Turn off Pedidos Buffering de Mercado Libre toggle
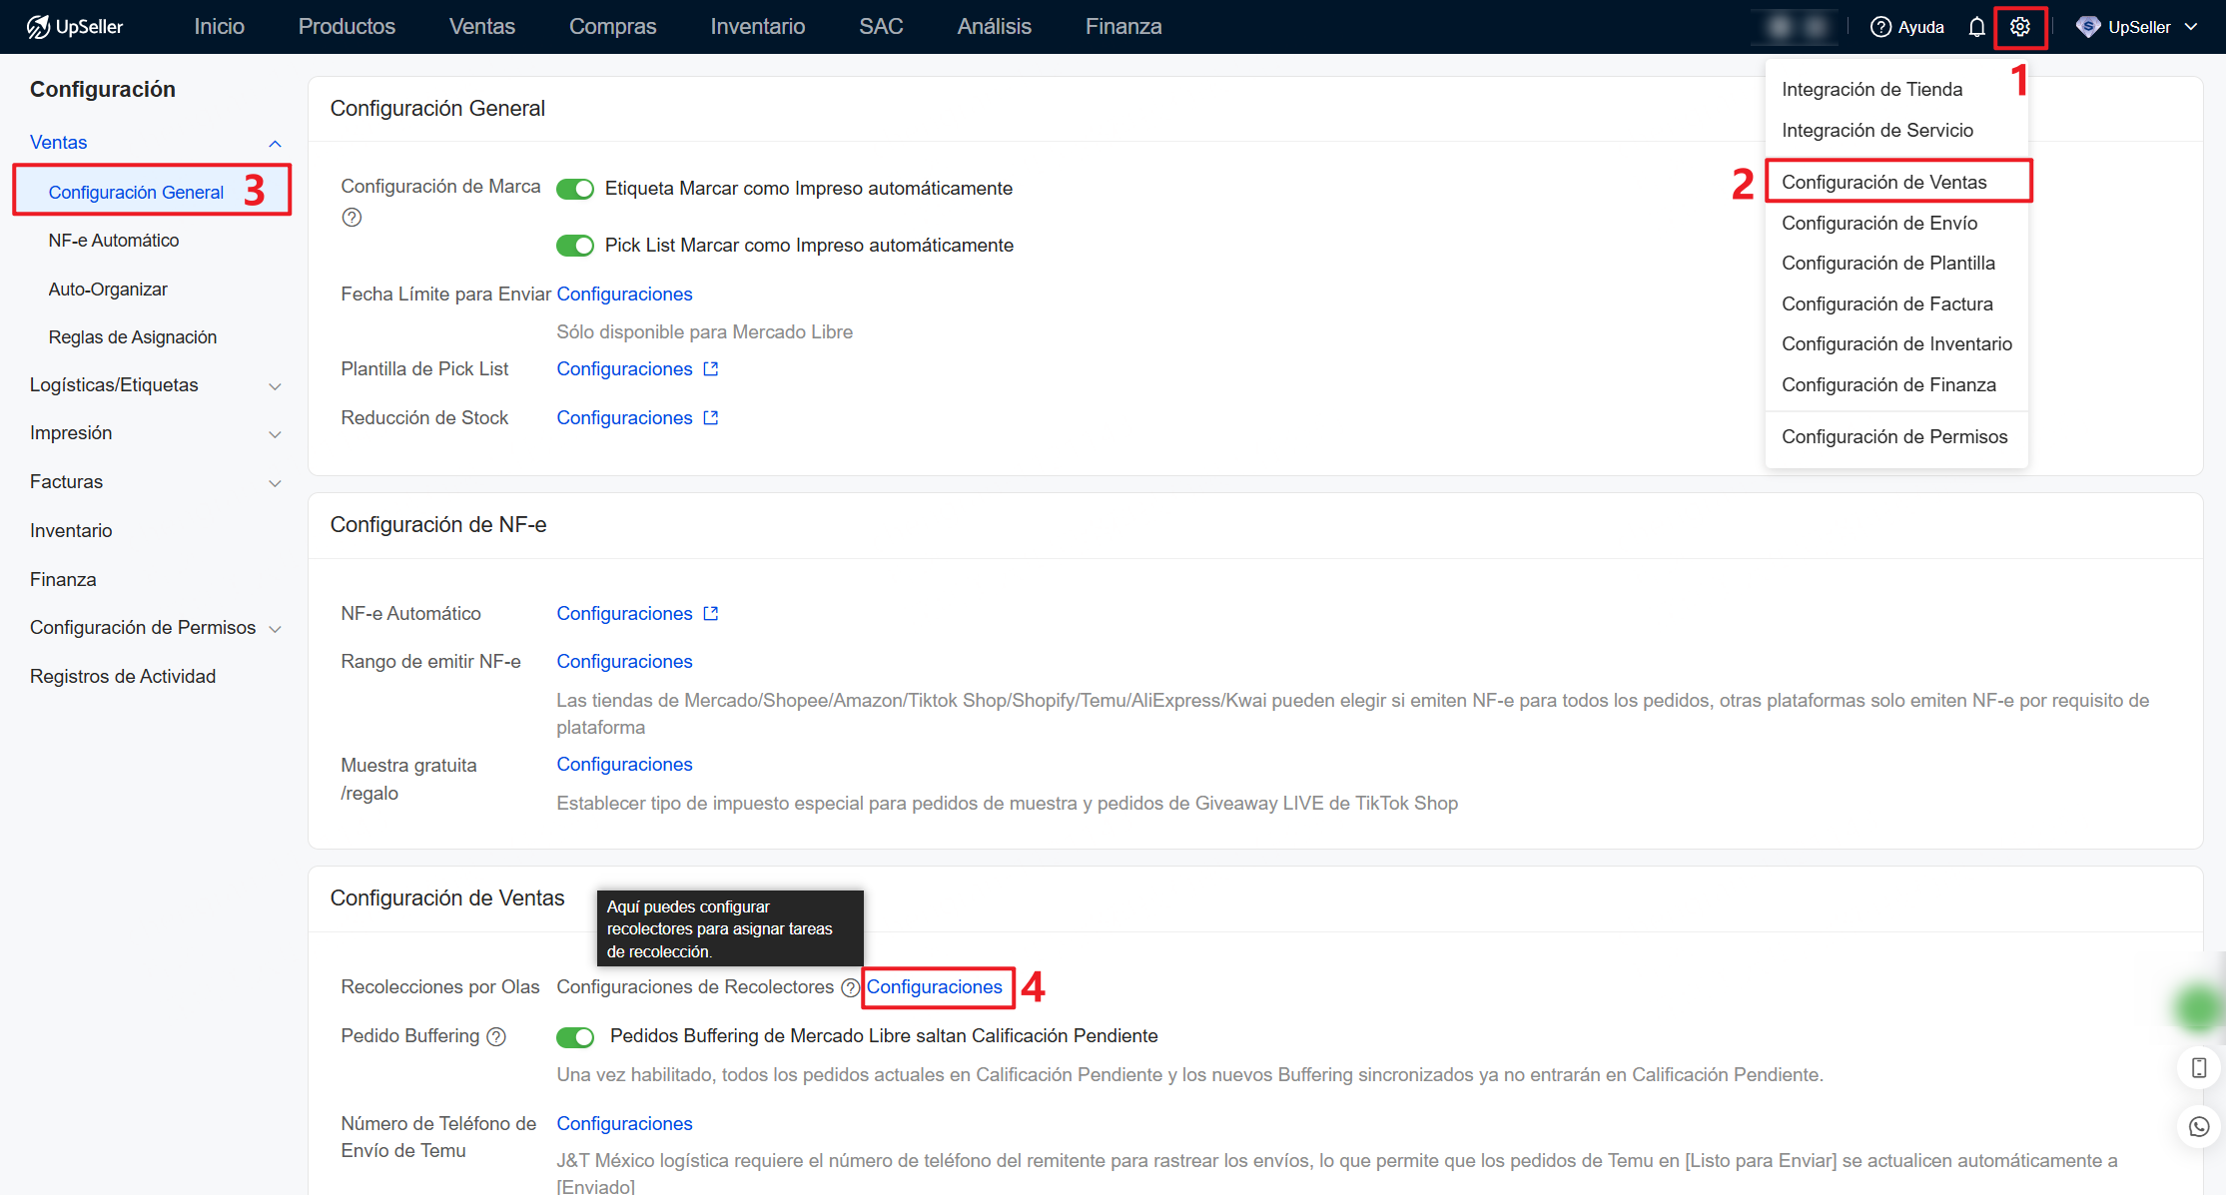Image resolution: width=2226 pixels, height=1195 pixels. click(575, 1037)
